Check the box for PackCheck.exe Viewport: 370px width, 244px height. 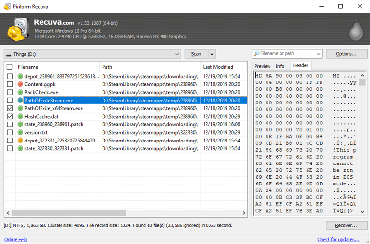pos(10,92)
